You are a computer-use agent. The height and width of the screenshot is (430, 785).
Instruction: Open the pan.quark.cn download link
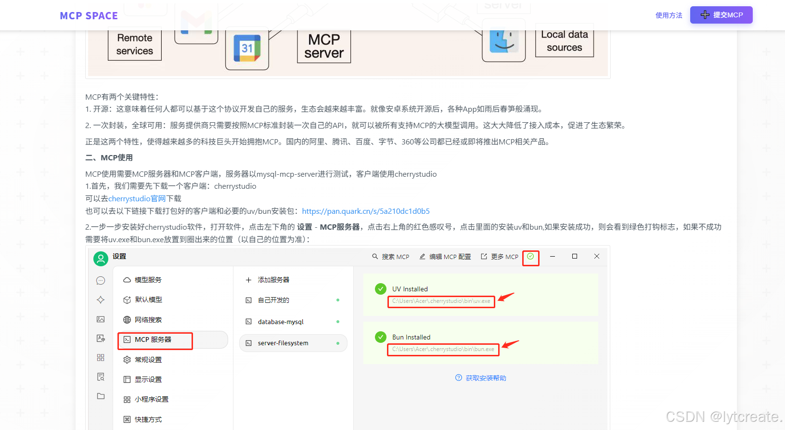pyautogui.click(x=366, y=211)
